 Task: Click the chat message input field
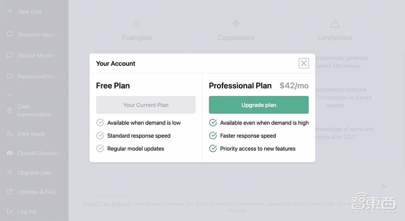tap(231, 186)
